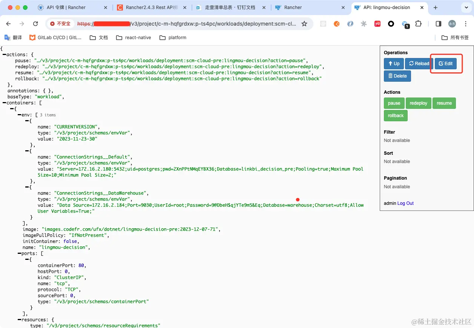Image resolution: width=474 pixels, height=328 pixels.
Task: Click the '3 items' env count label
Action: pos(48,115)
